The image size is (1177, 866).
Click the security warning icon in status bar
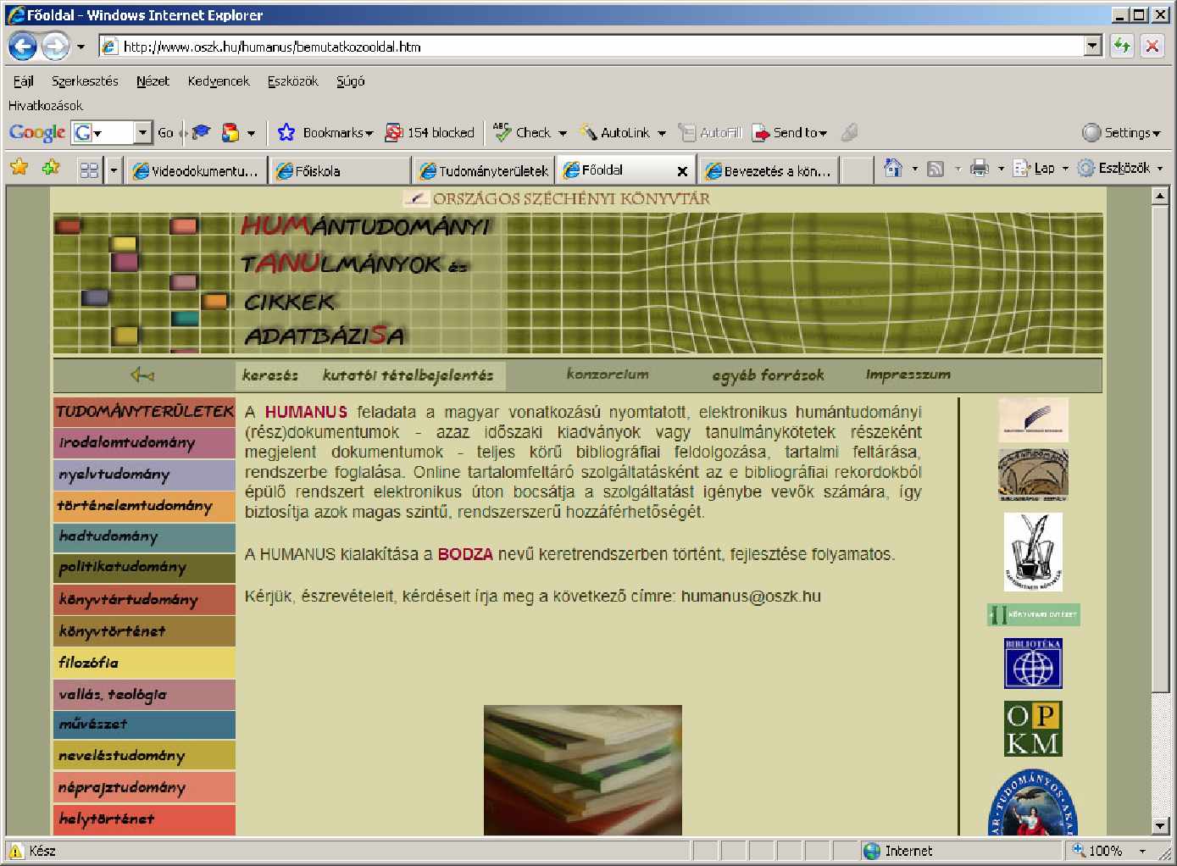[15, 851]
